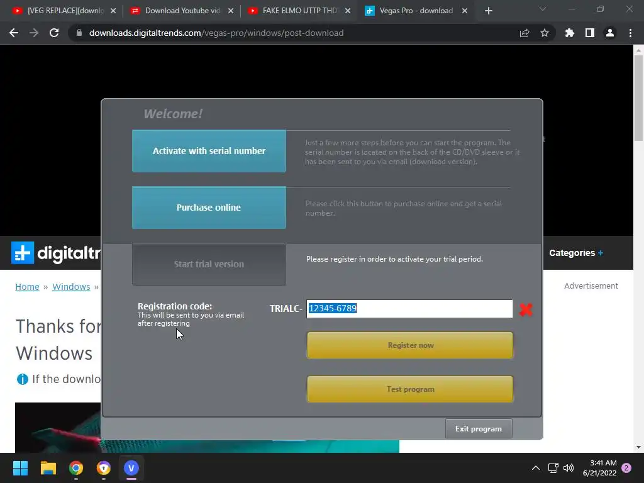
Task: Click the Purchase online button
Action: click(209, 208)
